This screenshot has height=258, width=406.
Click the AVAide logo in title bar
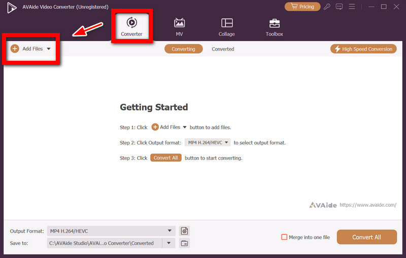point(11,7)
